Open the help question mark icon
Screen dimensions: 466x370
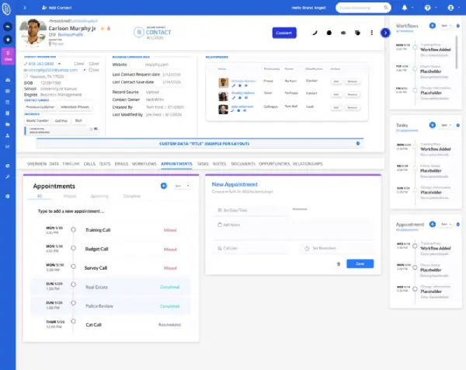click(x=427, y=8)
